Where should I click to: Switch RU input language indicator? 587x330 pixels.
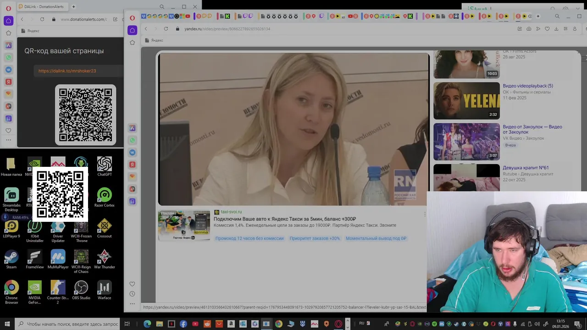point(362,323)
